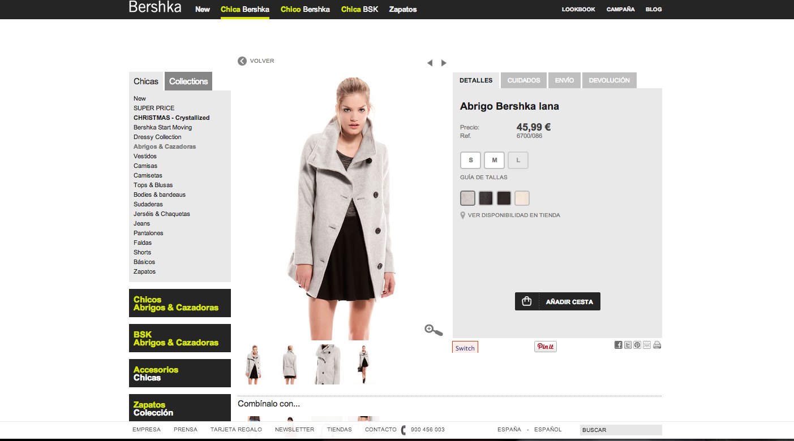794x441 pixels.
Task: Click the Switch button
Action: [x=465, y=347]
